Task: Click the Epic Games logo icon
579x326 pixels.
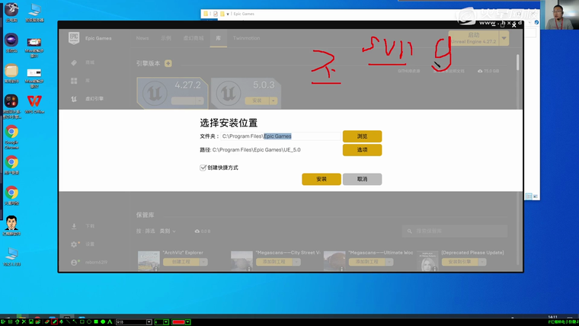Action: (74, 38)
